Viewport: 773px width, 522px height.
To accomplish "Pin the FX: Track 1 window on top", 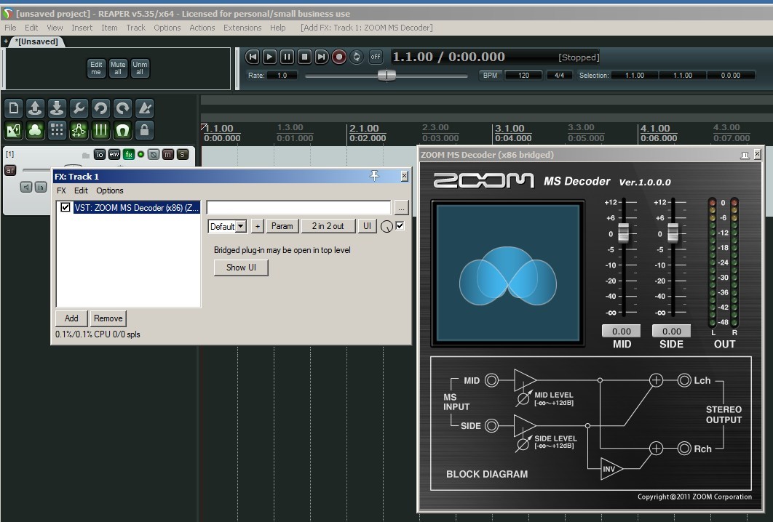I will (x=375, y=176).
